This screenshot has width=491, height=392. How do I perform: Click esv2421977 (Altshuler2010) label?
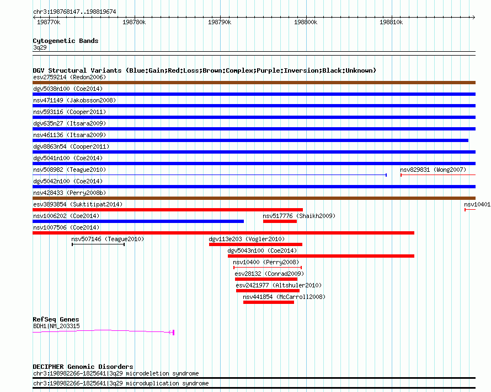[x=279, y=285]
